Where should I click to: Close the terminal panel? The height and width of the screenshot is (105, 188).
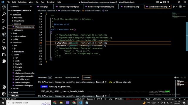pos(185,78)
